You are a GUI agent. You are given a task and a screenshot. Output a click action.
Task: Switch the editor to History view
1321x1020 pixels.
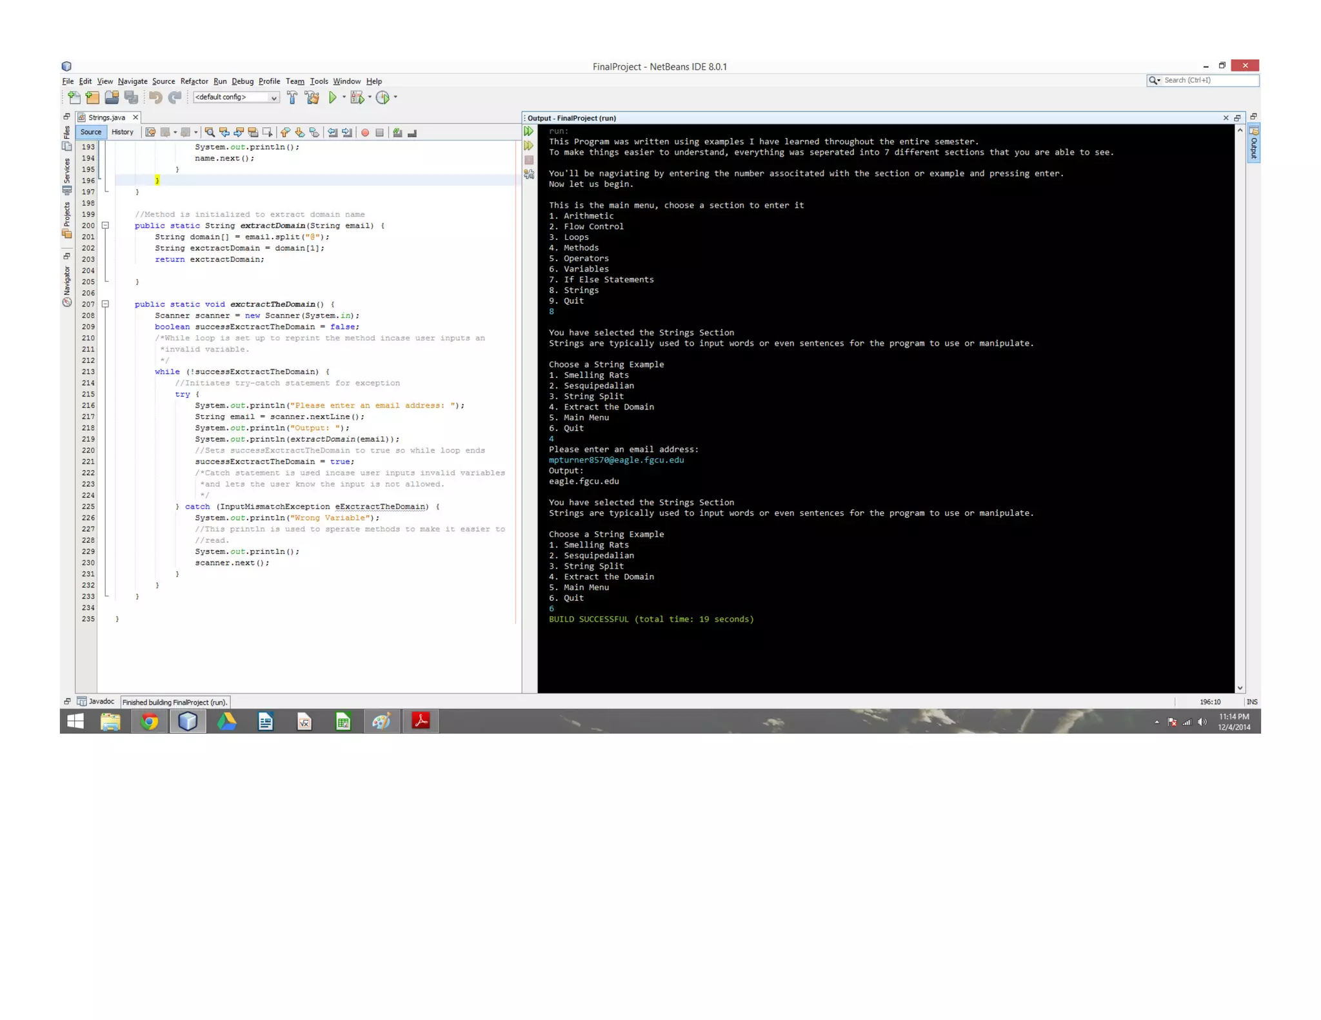click(122, 132)
